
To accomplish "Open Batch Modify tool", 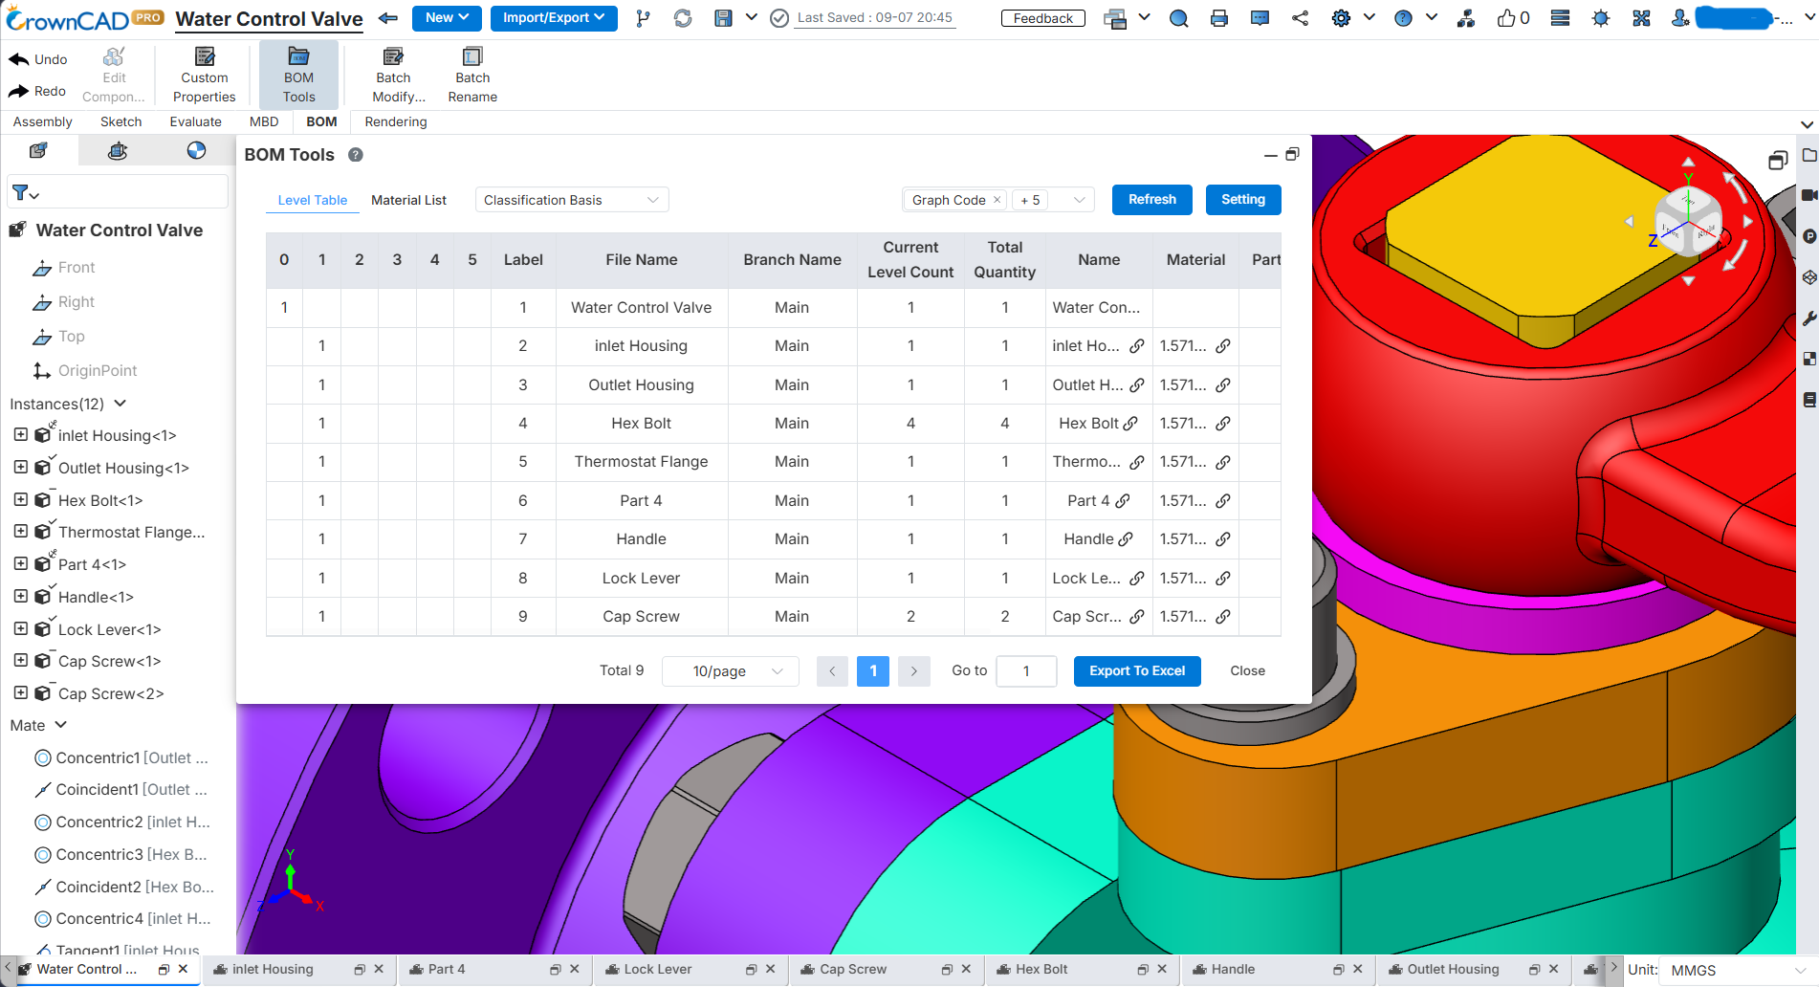I will (x=398, y=75).
